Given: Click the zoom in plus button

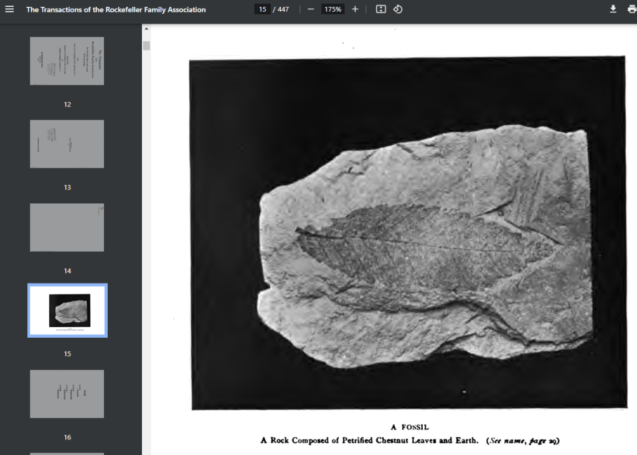Looking at the screenshot, I should pyautogui.click(x=355, y=9).
